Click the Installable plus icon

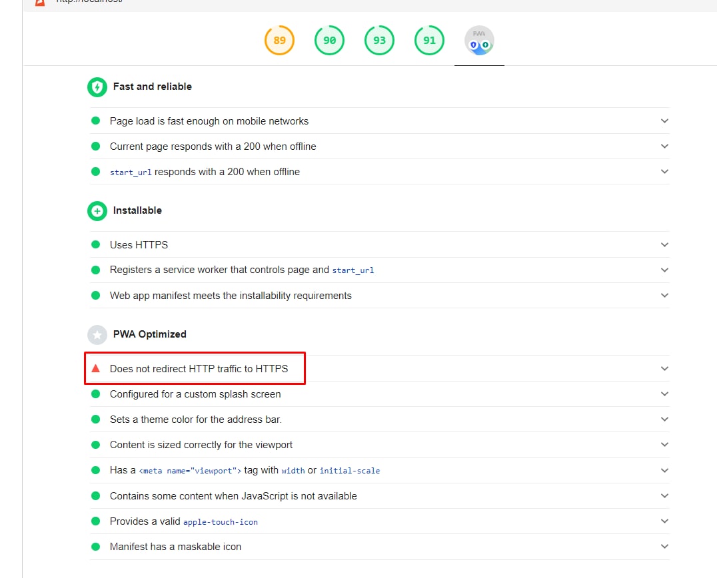97,210
